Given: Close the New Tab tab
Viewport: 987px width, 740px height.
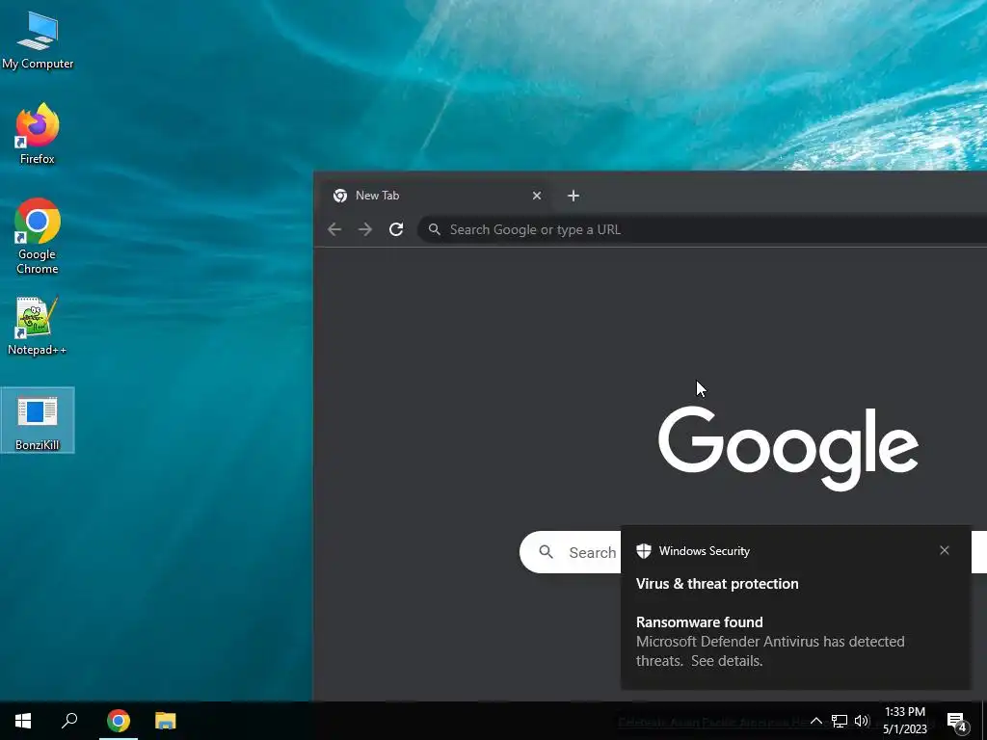Looking at the screenshot, I should pos(537,196).
